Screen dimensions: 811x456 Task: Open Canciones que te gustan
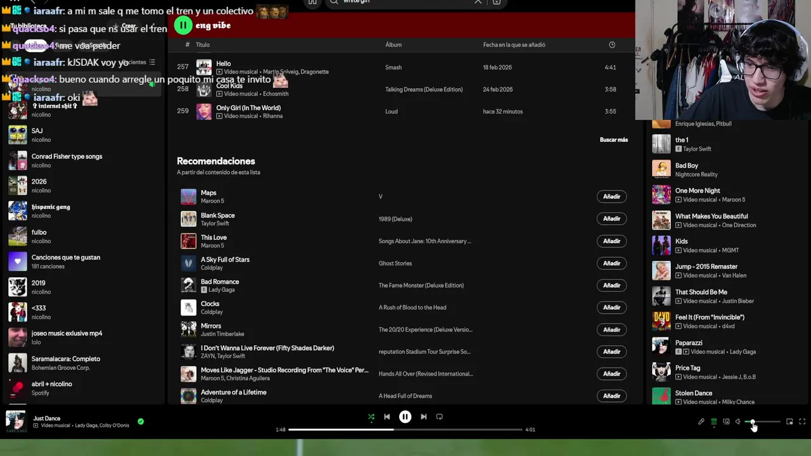click(x=84, y=262)
